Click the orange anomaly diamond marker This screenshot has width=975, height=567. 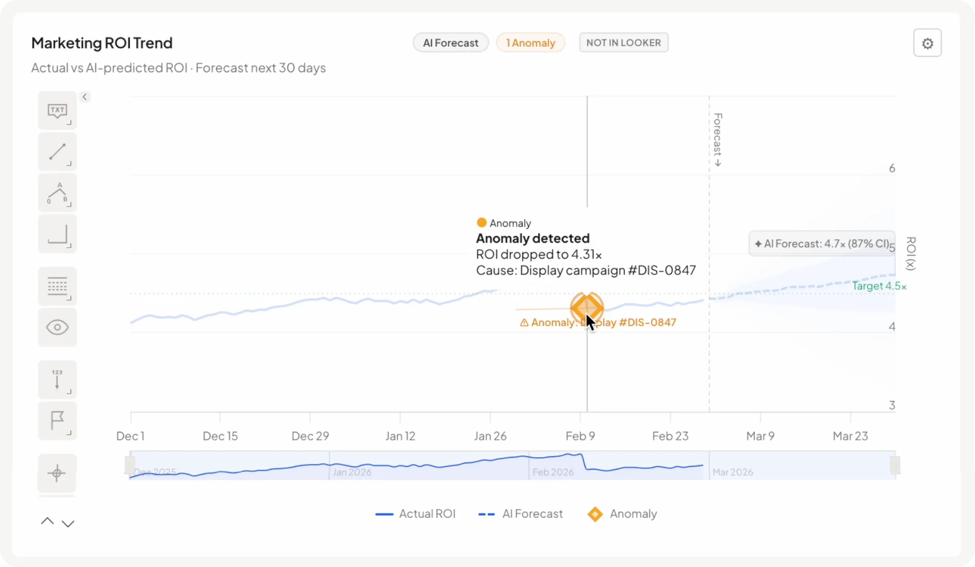587,308
